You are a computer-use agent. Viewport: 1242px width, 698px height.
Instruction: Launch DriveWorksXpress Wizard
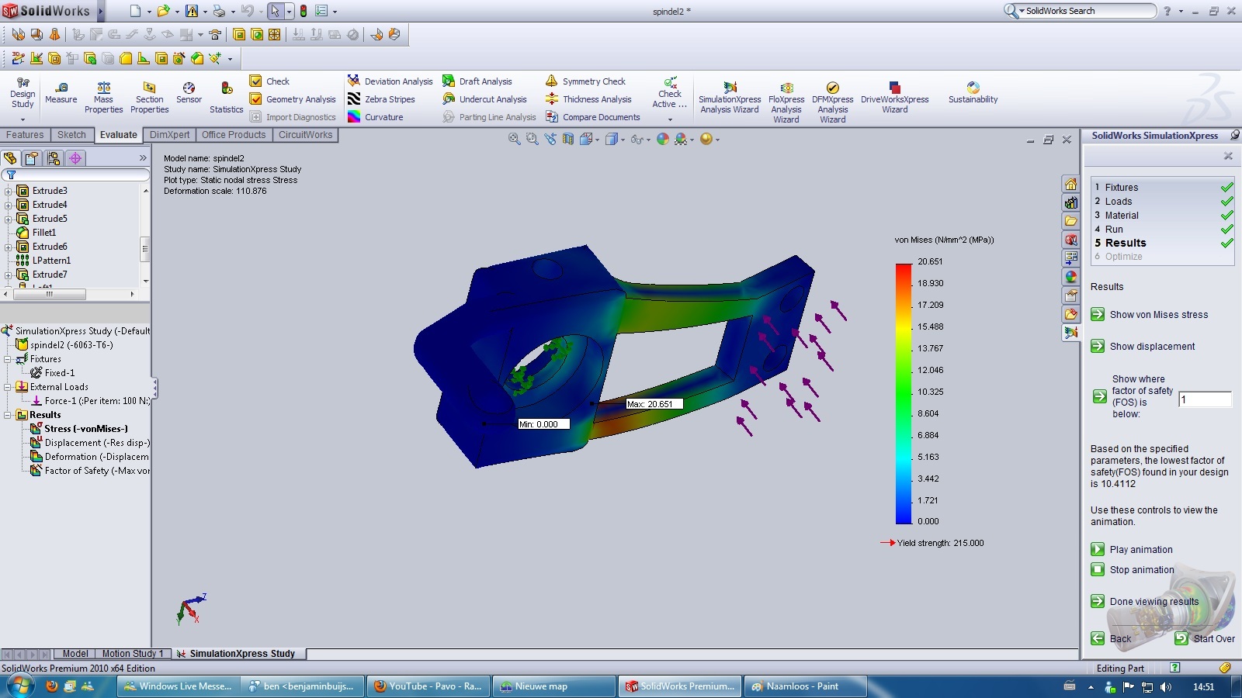tap(894, 98)
